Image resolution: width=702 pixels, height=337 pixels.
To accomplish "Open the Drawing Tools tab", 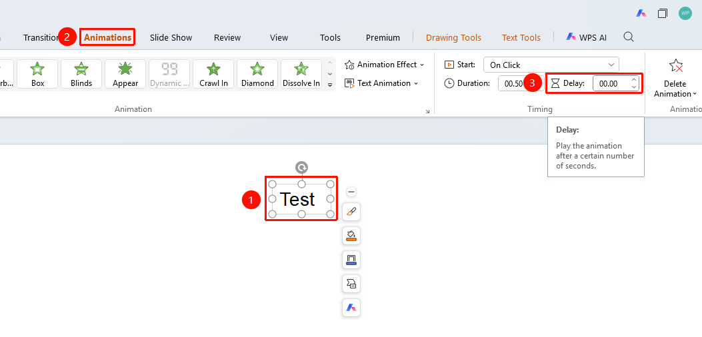I will click(x=453, y=37).
